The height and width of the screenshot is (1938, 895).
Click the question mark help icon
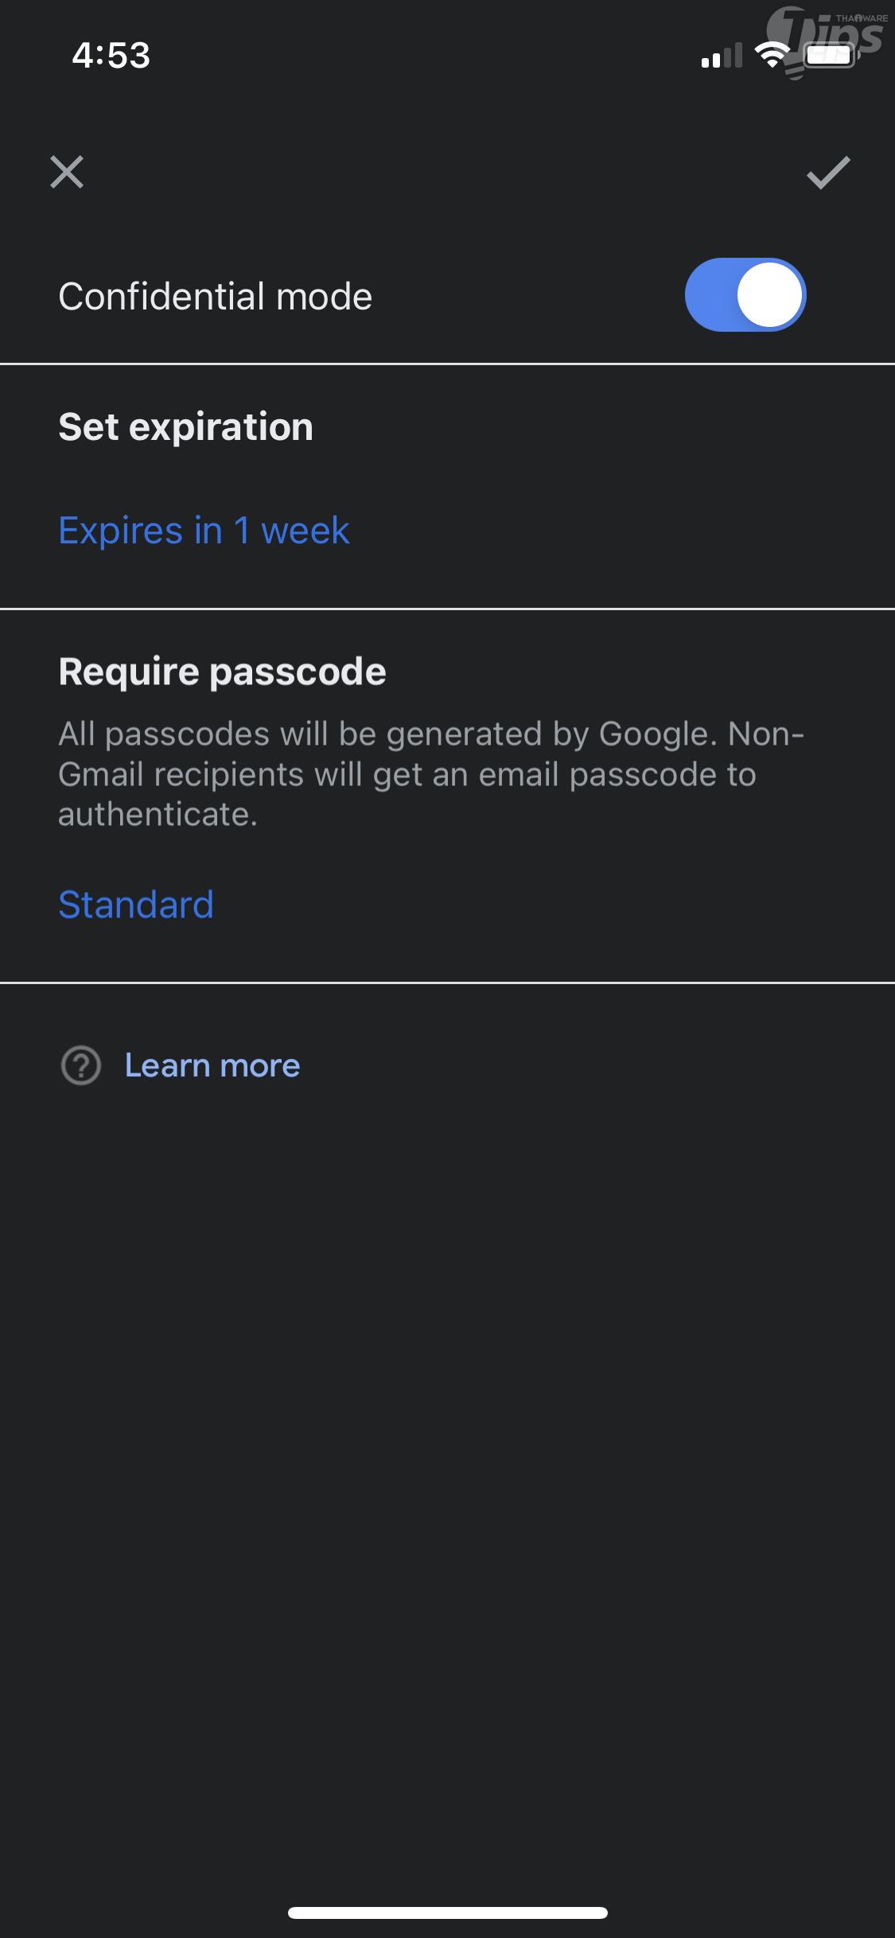click(81, 1065)
